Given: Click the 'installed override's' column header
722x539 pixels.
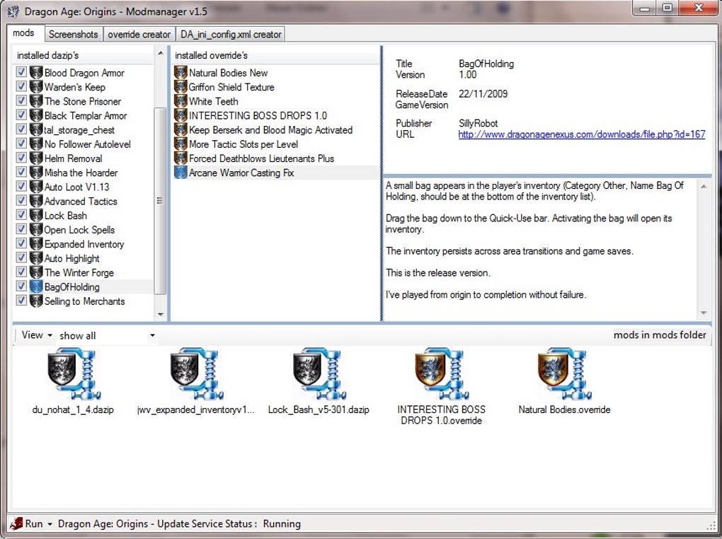Looking at the screenshot, I should pos(275,55).
